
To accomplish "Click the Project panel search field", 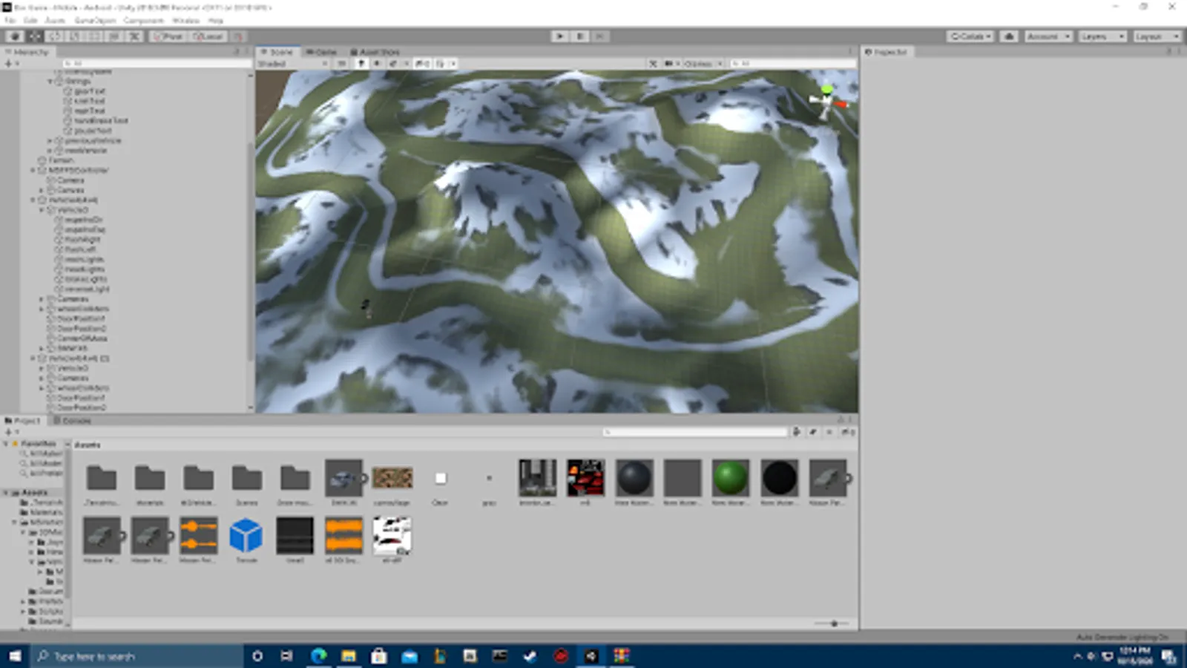I will pos(695,432).
